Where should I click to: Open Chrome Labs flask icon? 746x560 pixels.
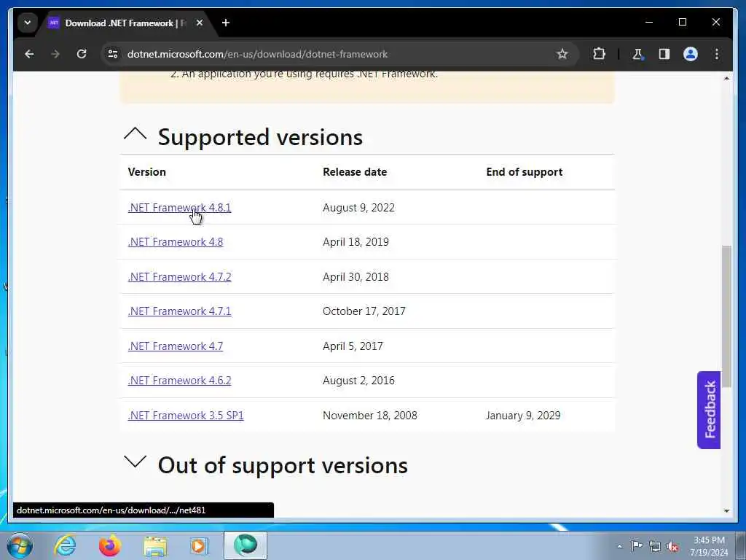point(637,54)
